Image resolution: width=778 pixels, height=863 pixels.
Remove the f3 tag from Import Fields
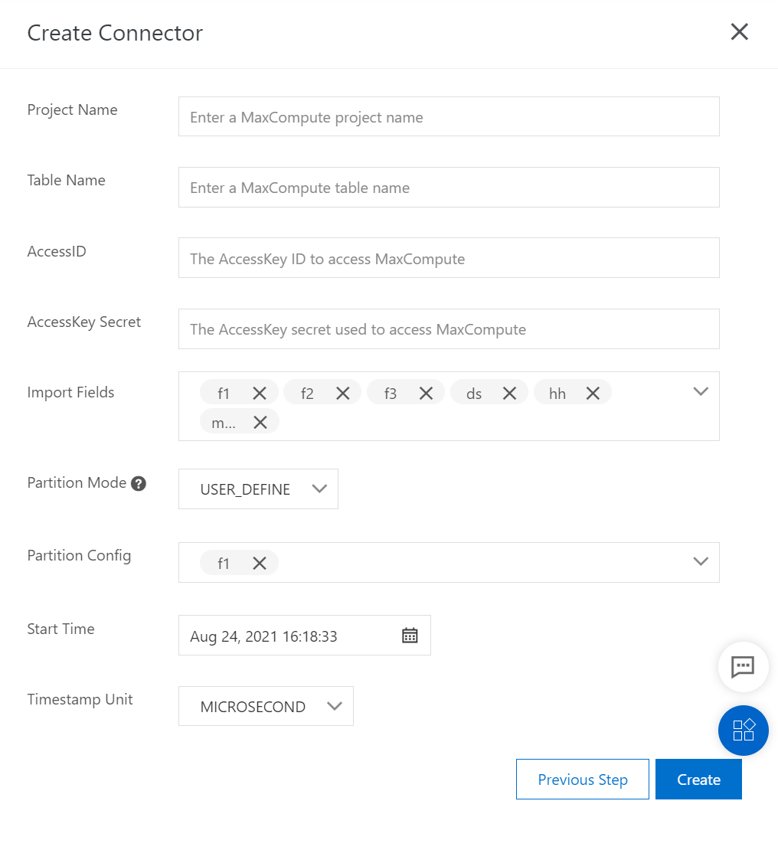click(427, 393)
